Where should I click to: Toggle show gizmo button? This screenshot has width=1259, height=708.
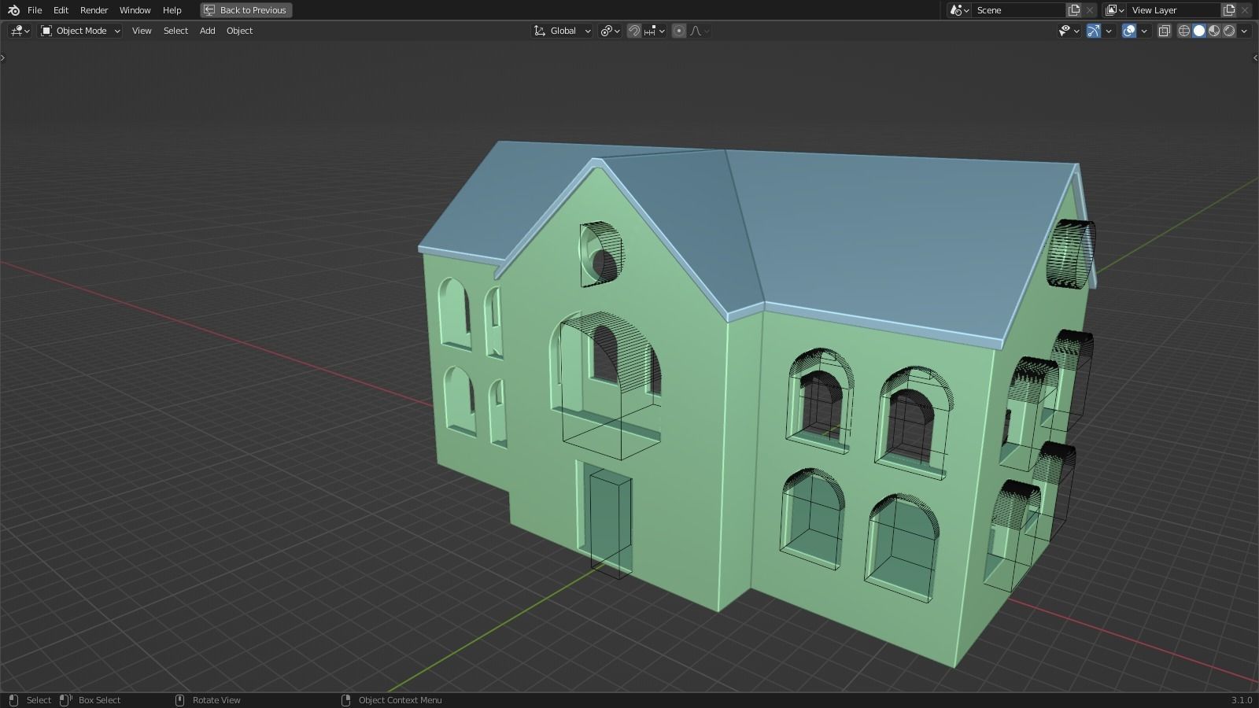click(1094, 31)
